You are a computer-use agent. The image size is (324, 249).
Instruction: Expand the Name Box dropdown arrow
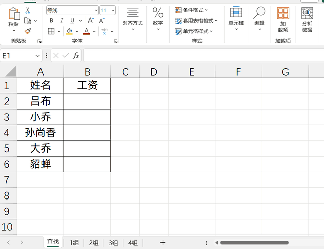pyautogui.click(x=38, y=56)
